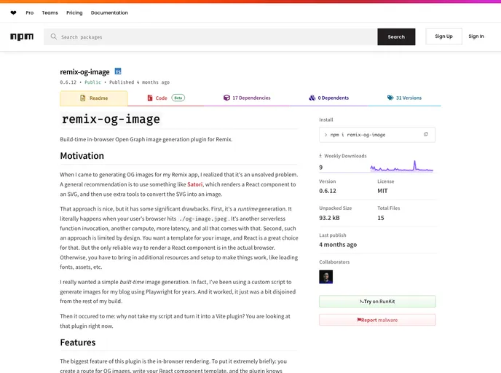Click the collaborator avatar thumbnail
This screenshot has width=501, height=373.
coord(326,277)
